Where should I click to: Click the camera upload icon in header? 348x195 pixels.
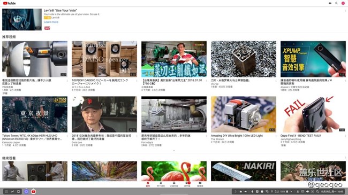click(x=330, y=3)
